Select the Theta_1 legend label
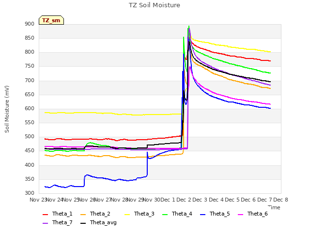 62,214
